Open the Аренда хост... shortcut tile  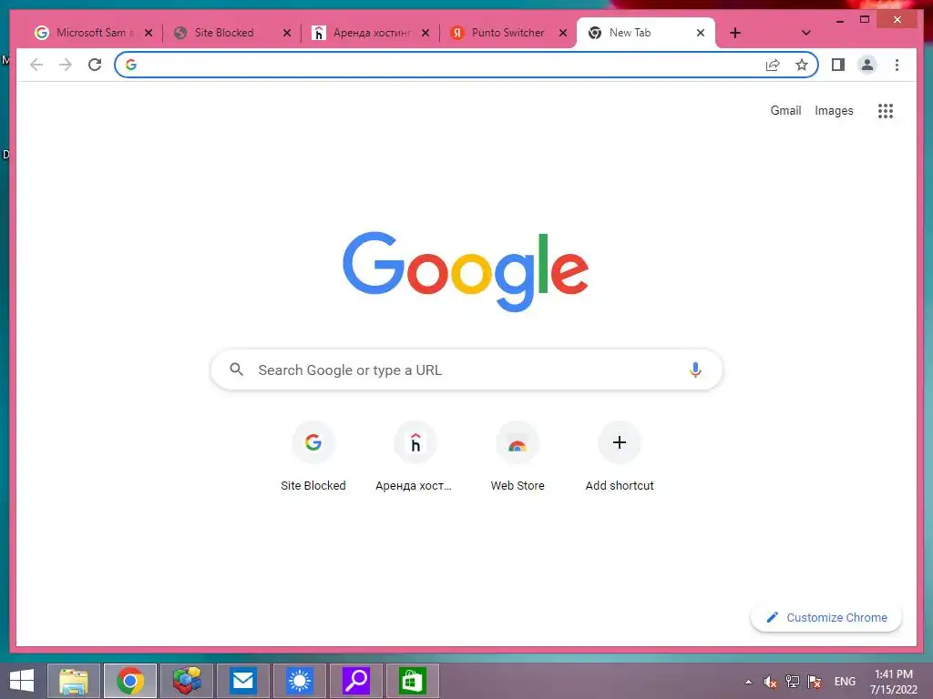415,457
